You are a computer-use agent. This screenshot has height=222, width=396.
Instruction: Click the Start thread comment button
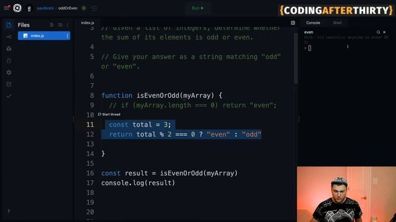click(109, 114)
